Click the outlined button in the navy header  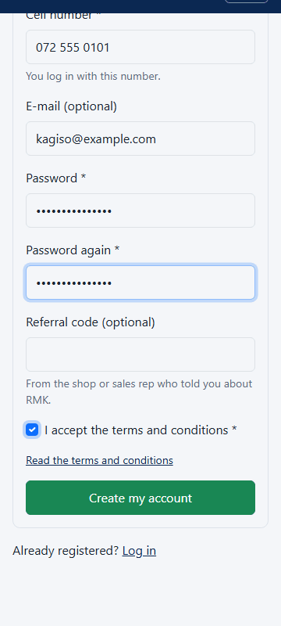coord(247,2)
